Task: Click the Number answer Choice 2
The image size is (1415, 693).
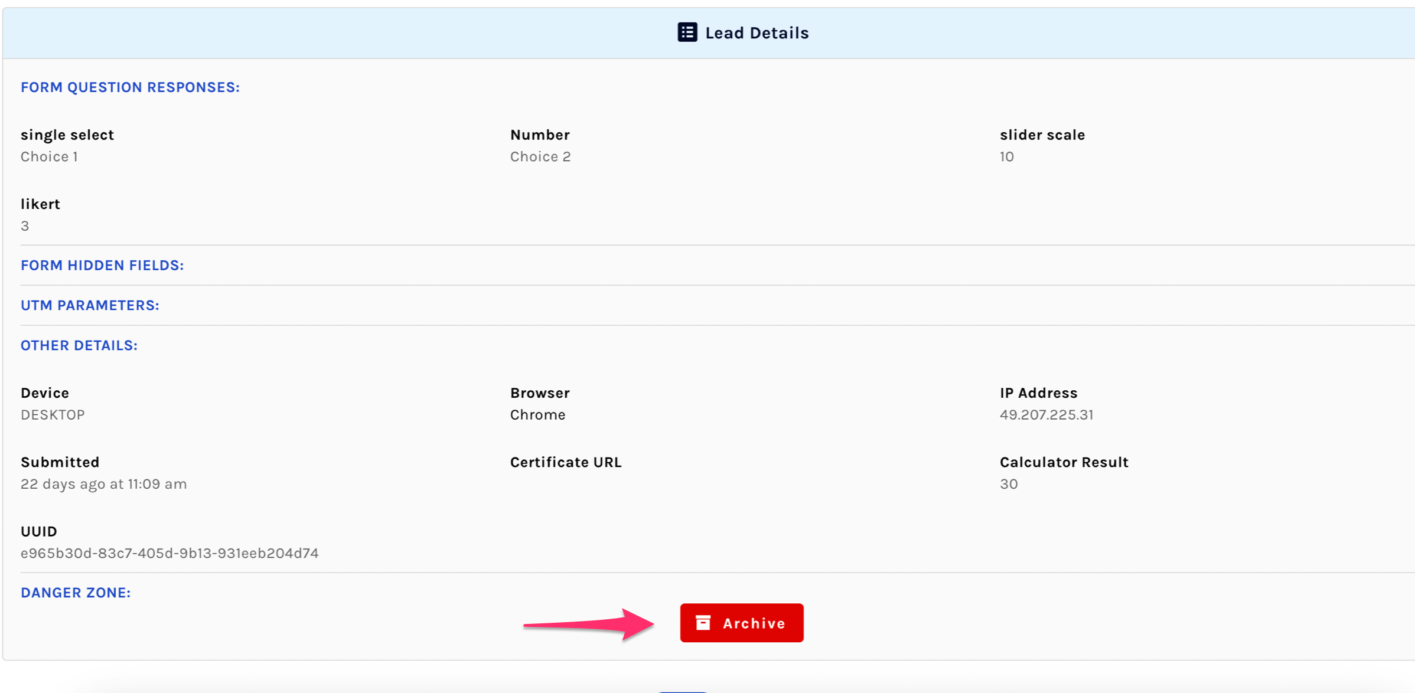Action: coord(540,157)
